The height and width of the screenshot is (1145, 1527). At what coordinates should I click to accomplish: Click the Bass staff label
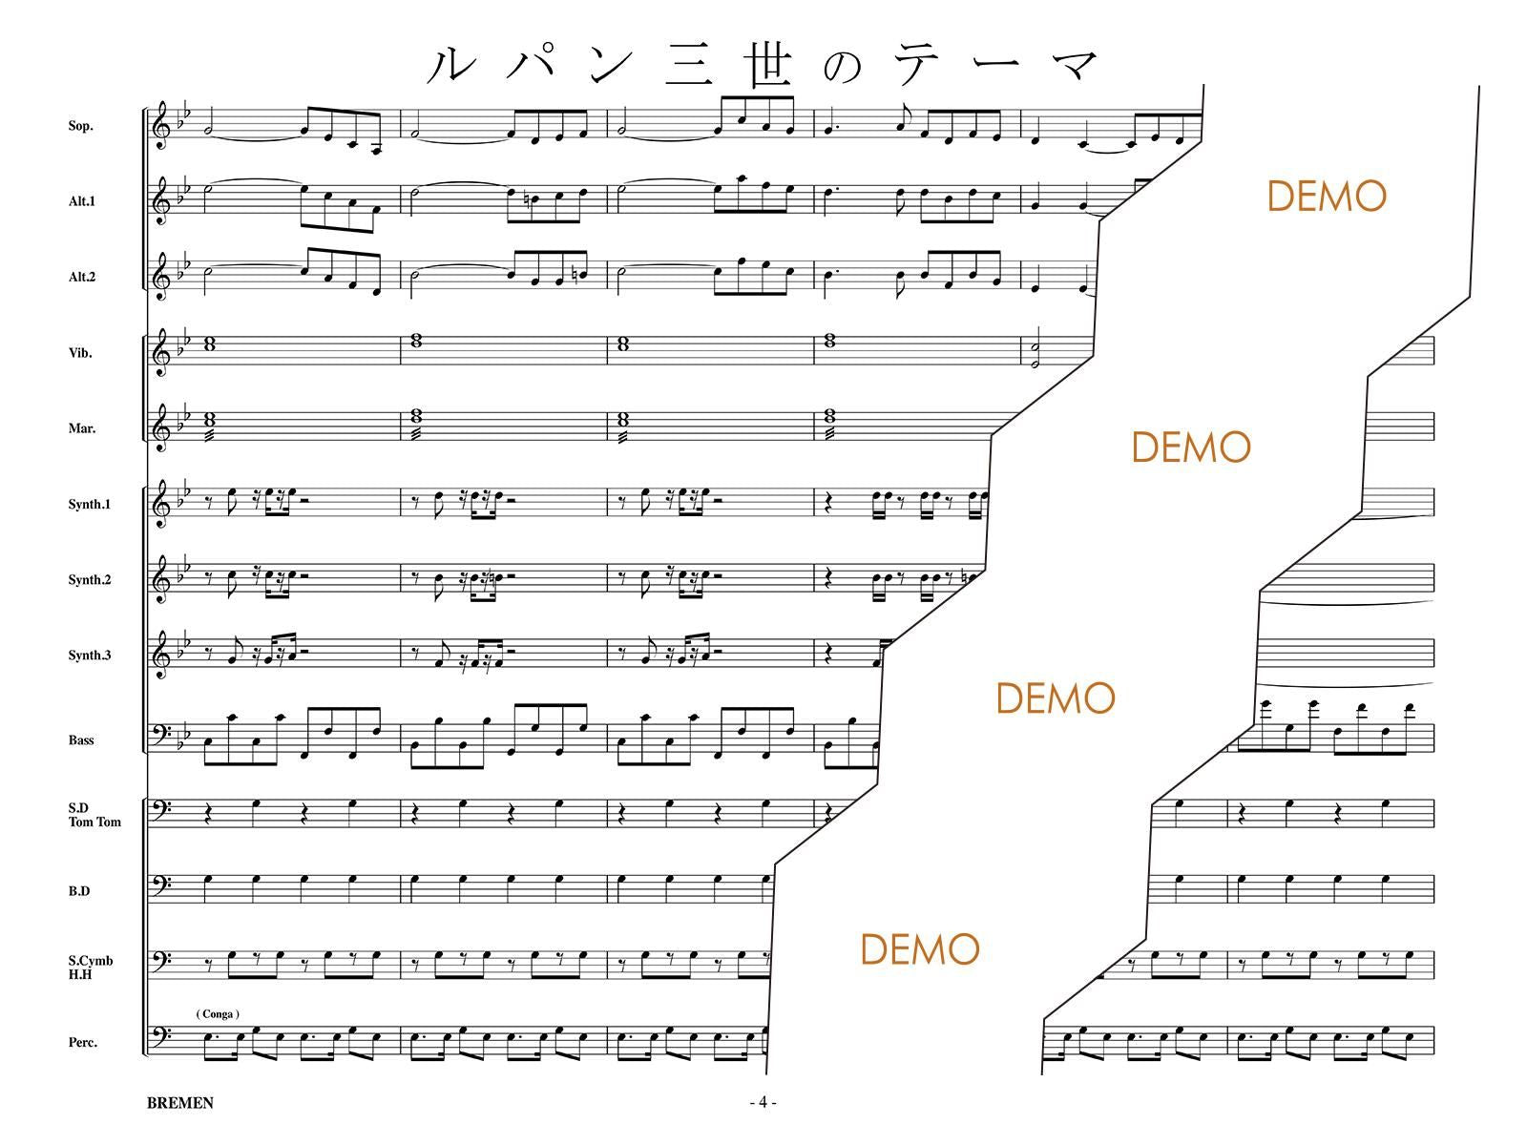coord(81,739)
